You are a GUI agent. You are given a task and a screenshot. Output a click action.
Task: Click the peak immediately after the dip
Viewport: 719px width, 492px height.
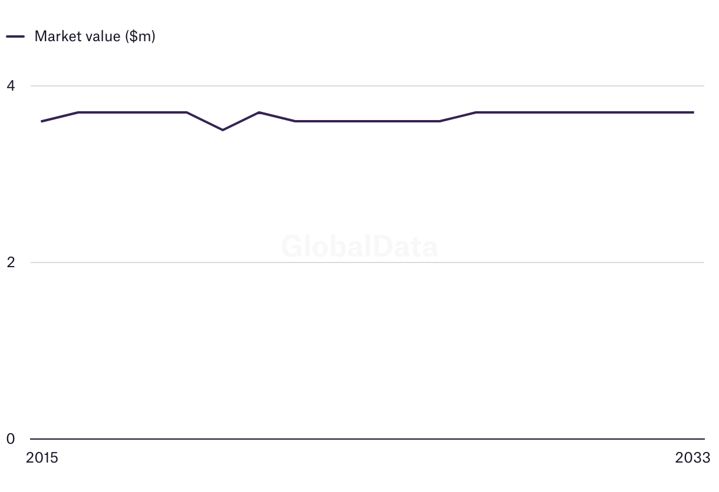tap(259, 112)
